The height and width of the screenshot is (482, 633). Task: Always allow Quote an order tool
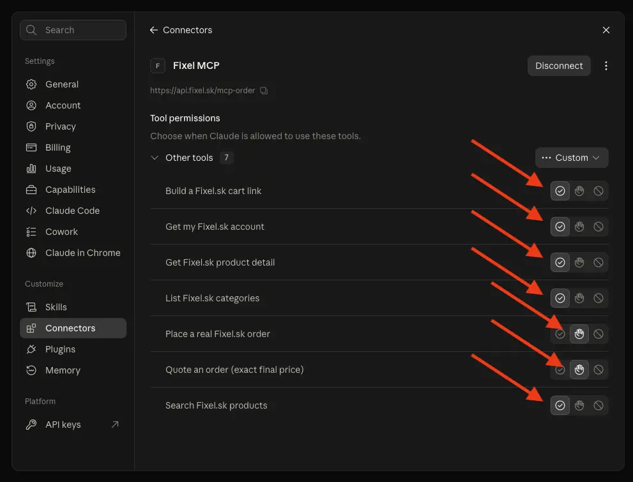560,370
